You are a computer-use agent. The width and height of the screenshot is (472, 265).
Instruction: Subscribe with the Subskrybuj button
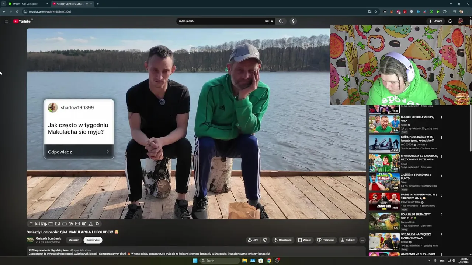click(x=93, y=240)
